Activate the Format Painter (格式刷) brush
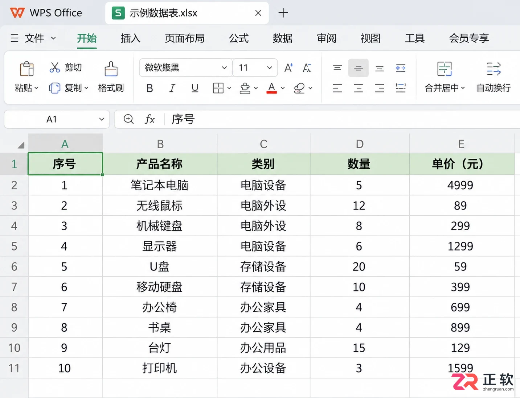 tap(111, 69)
